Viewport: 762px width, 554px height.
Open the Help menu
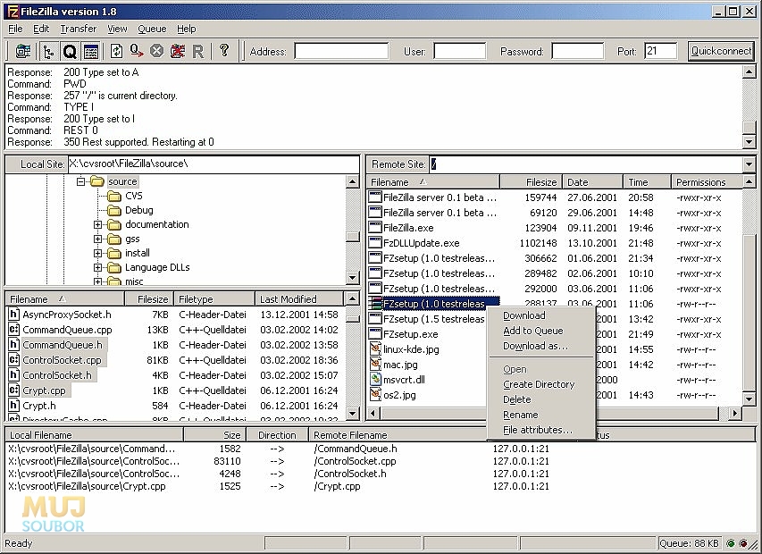click(x=186, y=29)
